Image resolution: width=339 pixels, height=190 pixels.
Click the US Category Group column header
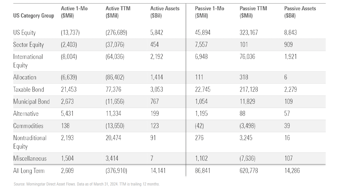(34, 16)
